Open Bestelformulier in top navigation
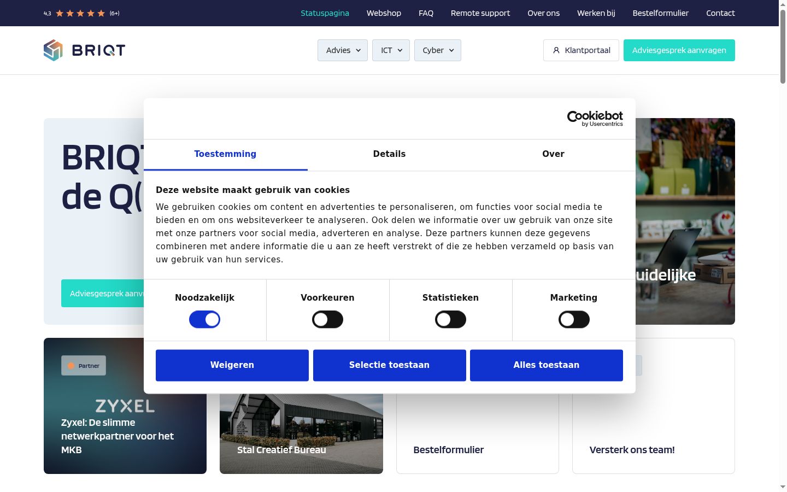This screenshot has width=787, height=492. 661,13
